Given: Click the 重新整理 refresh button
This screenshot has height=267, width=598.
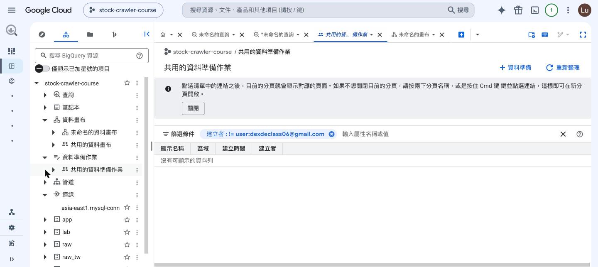Looking at the screenshot, I should coord(563,68).
